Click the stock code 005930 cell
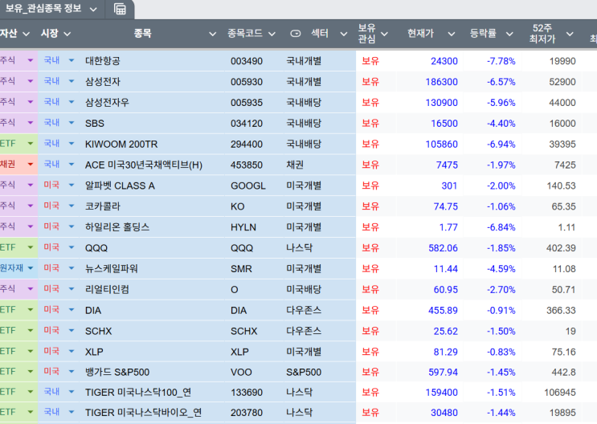Screen dimensions: 597x424 tap(254, 81)
